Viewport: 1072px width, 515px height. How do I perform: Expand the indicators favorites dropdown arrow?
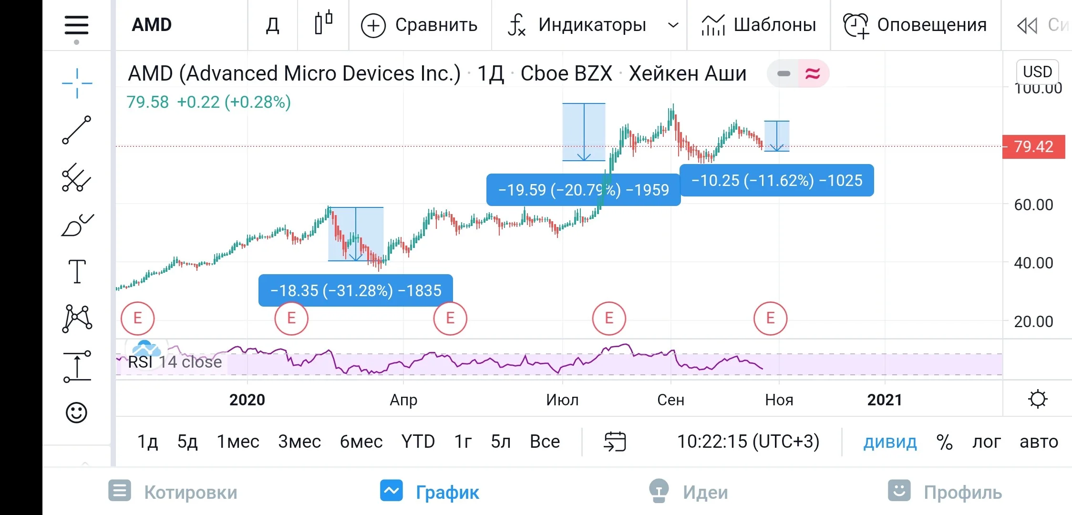[x=673, y=25]
